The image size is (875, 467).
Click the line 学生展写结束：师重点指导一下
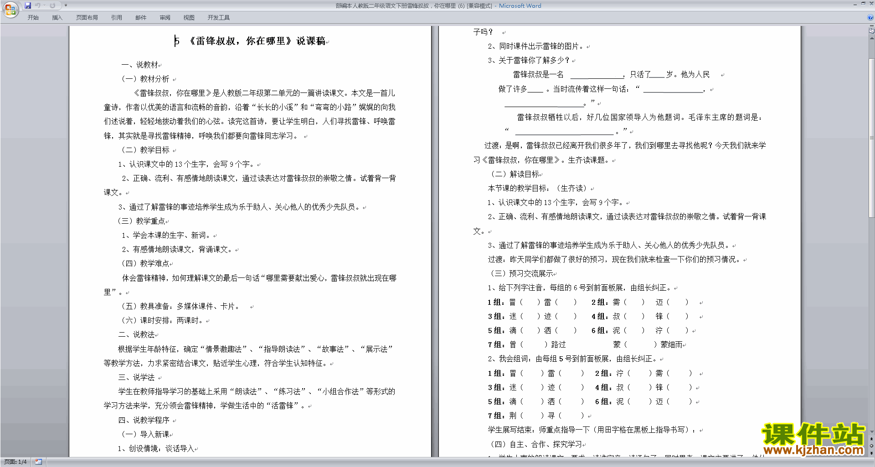[x=593, y=430]
